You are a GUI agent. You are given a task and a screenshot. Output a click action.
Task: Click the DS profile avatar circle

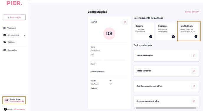pyautogui.click(x=109, y=34)
